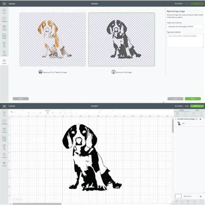This screenshot has width=205, height=205.
Task: Open Shapes in upper window sidebar
Action: (4, 53)
